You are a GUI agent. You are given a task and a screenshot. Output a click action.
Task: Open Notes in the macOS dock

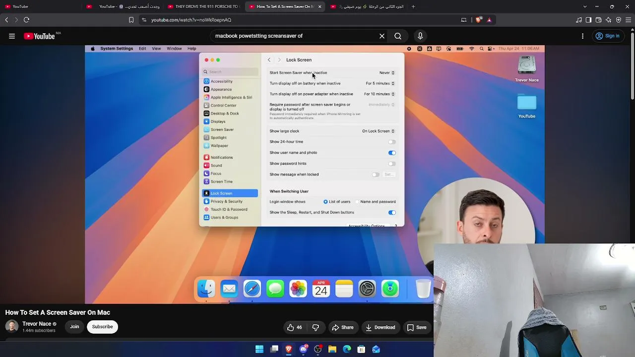point(344,289)
